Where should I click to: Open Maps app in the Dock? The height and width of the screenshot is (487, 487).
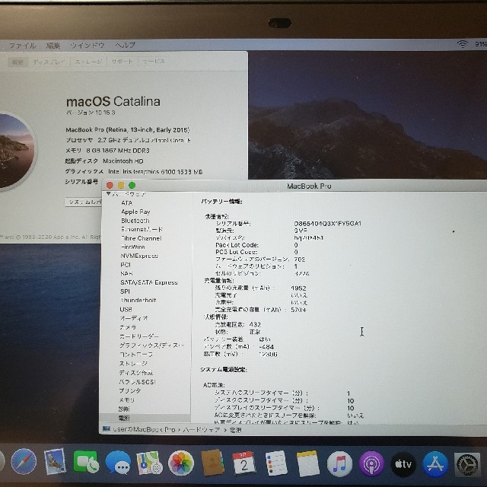coord(149,463)
